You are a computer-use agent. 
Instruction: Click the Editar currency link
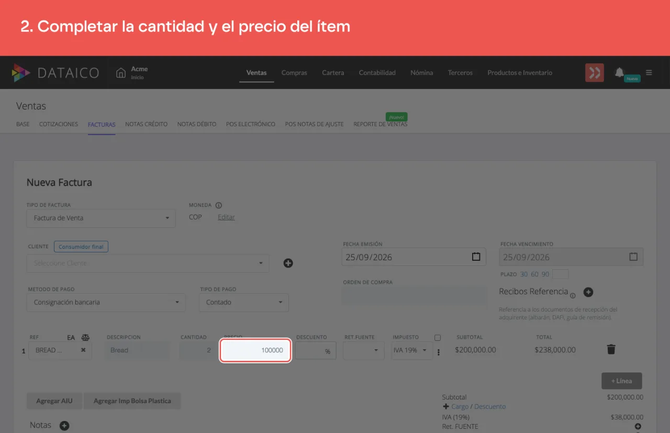(226, 217)
